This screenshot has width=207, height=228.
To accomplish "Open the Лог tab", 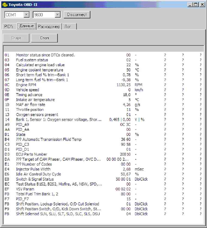I will [69, 26].
